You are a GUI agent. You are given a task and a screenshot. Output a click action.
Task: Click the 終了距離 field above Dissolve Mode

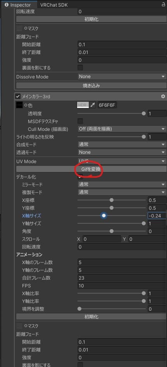pos(122,52)
